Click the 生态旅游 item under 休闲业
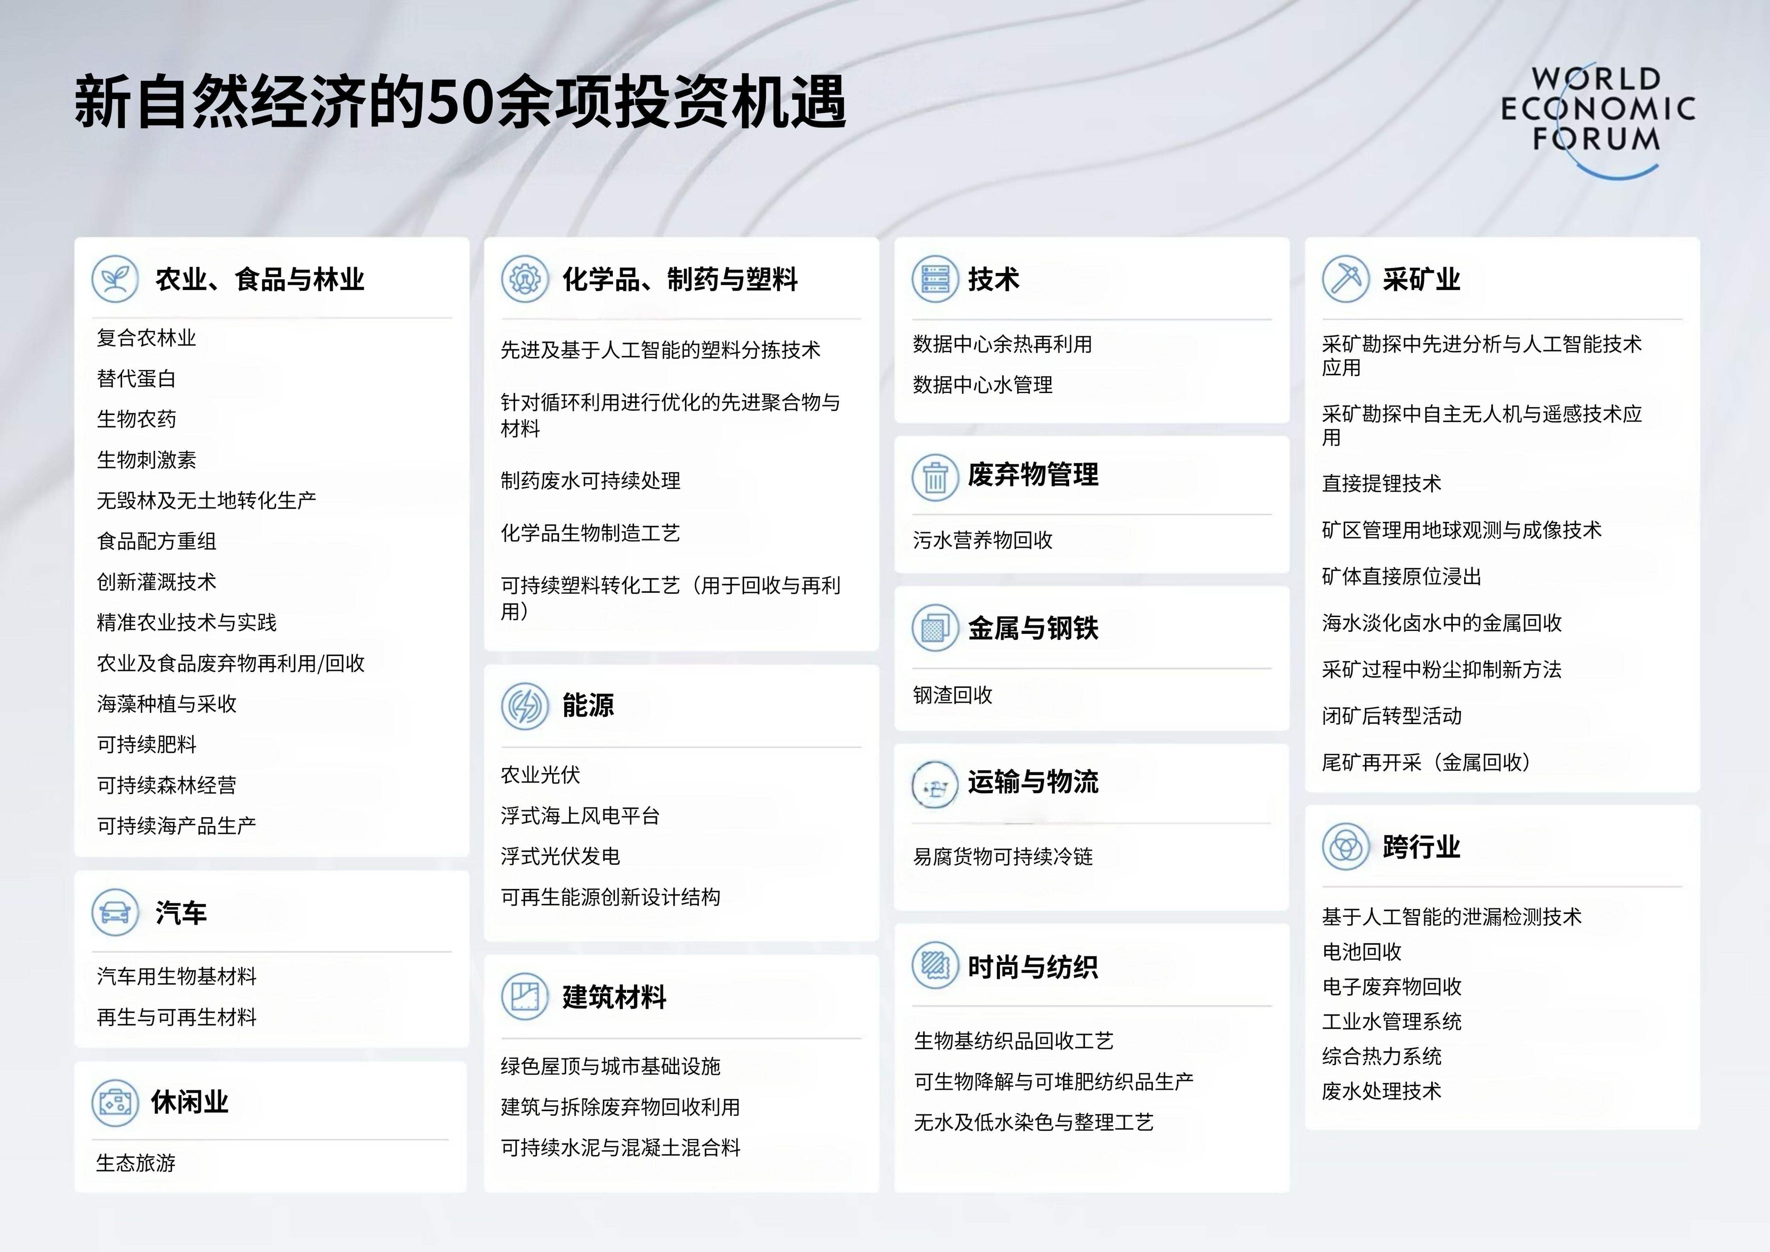 (136, 1162)
